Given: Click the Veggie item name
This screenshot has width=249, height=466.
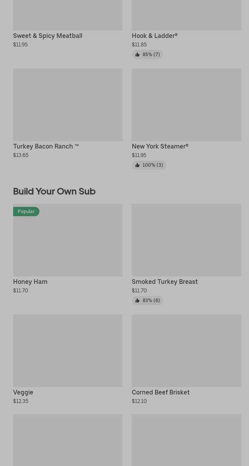Looking at the screenshot, I should (x=23, y=392).
